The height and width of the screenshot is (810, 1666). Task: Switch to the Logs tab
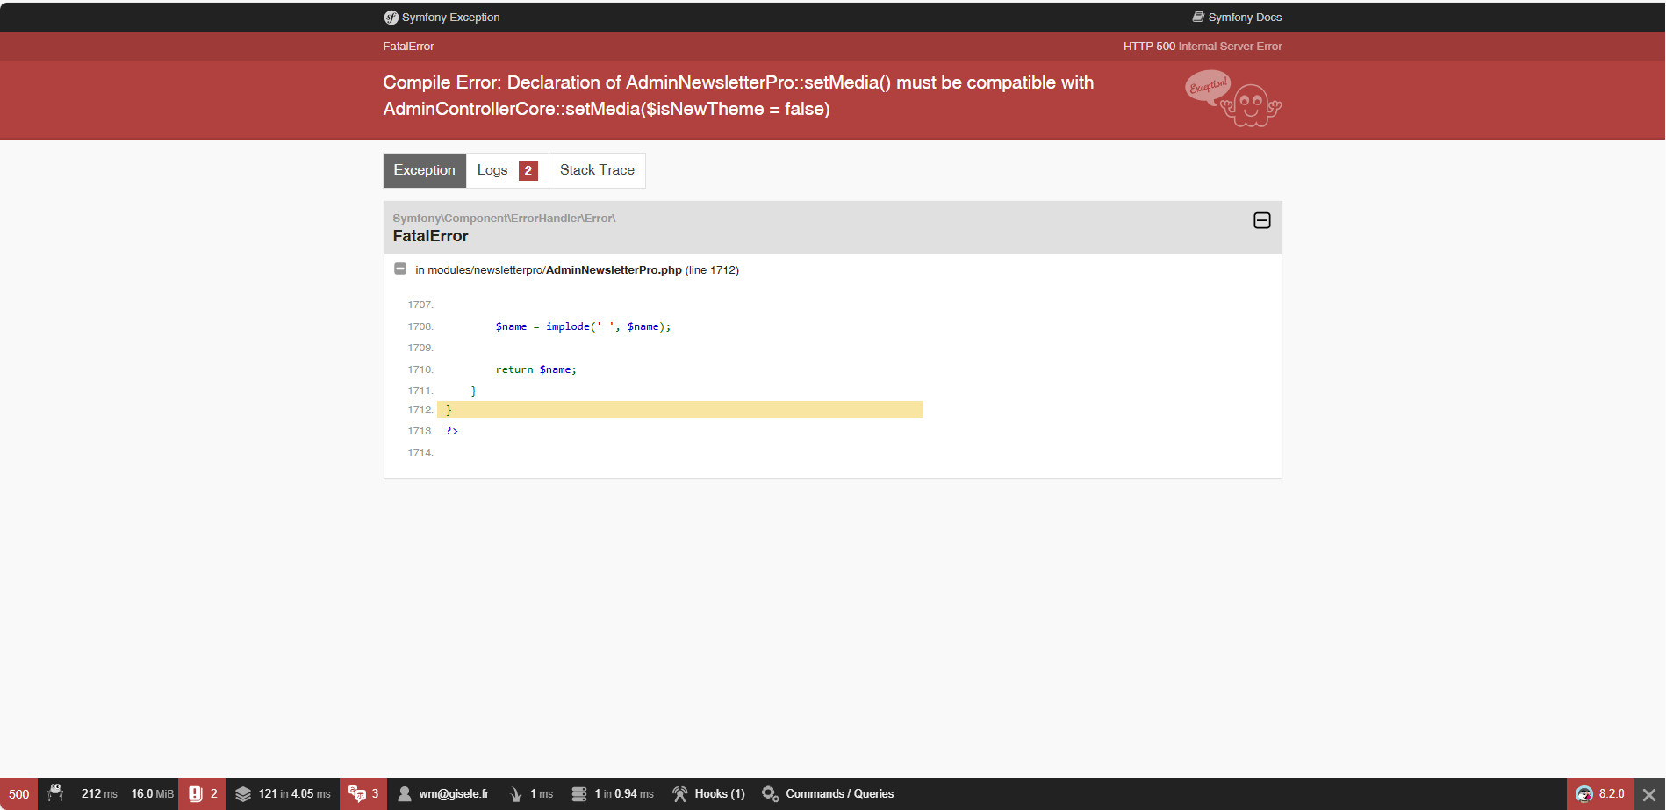coord(507,170)
